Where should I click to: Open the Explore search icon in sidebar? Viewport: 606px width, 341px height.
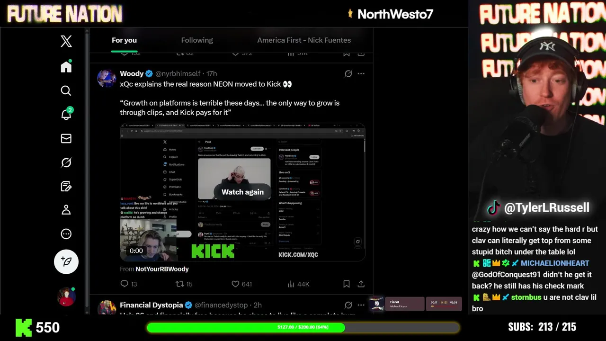pyautogui.click(x=66, y=90)
